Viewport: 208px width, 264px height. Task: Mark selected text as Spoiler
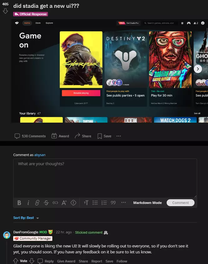click(x=73, y=203)
